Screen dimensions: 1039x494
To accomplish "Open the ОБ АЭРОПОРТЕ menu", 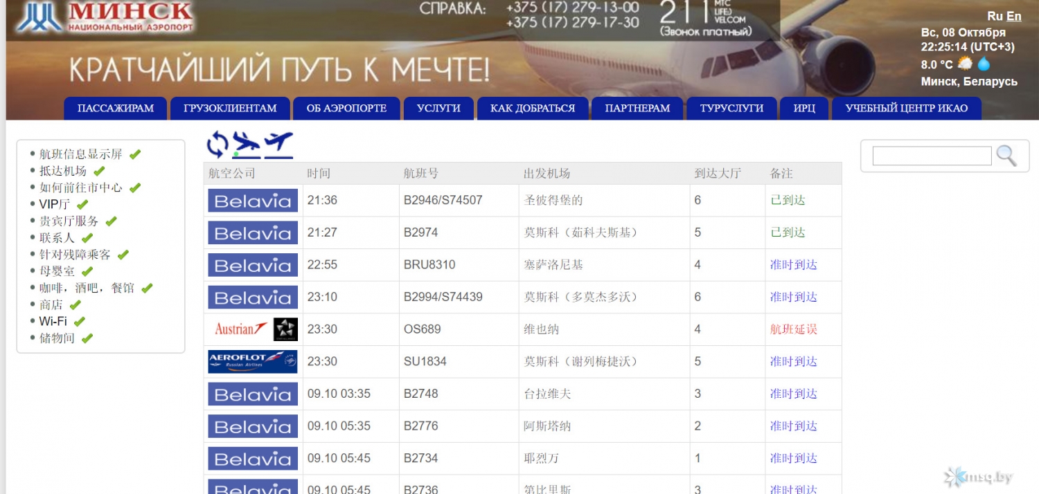I will pyautogui.click(x=346, y=109).
